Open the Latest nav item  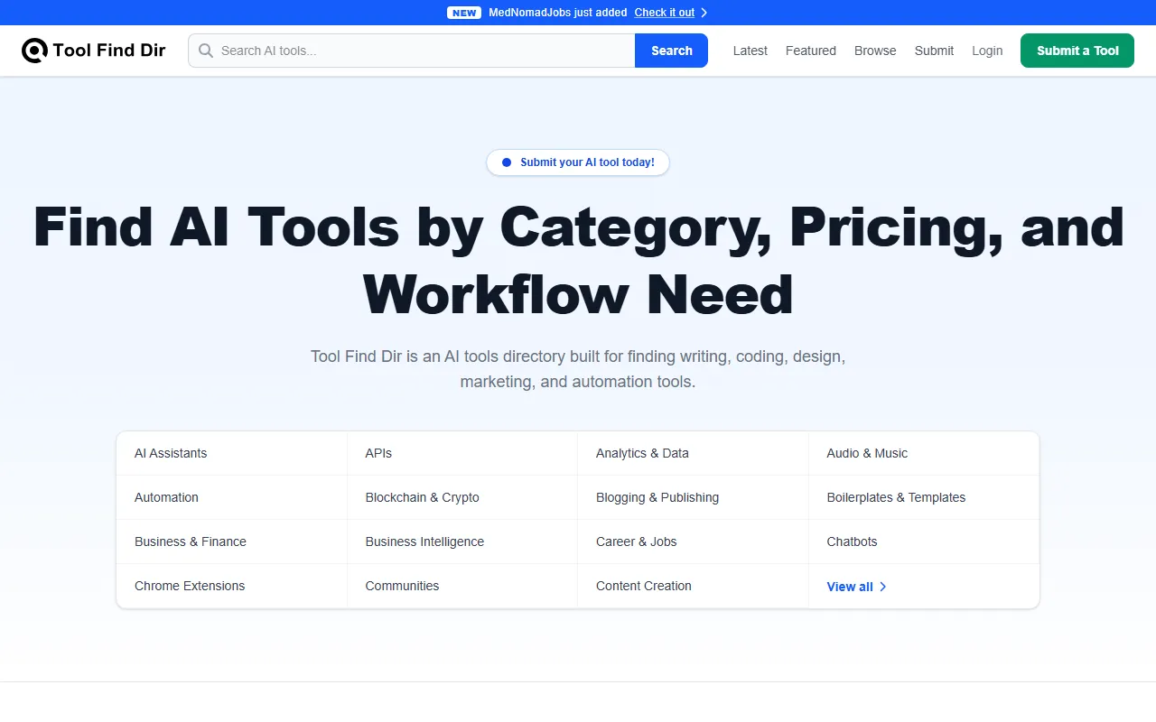(750, 51)
